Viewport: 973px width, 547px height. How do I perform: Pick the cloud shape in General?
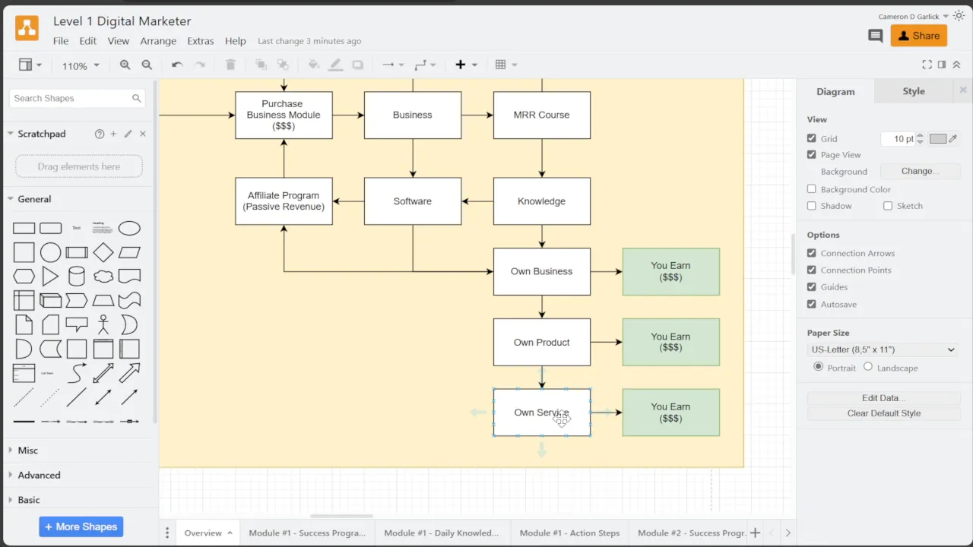click(x=103, y=276)
